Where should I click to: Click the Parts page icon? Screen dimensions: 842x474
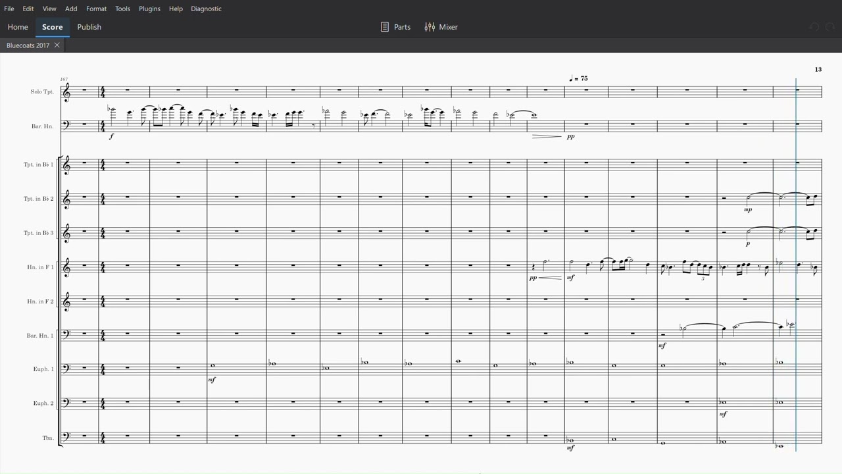pyautogui.click(x=385, y=27)
